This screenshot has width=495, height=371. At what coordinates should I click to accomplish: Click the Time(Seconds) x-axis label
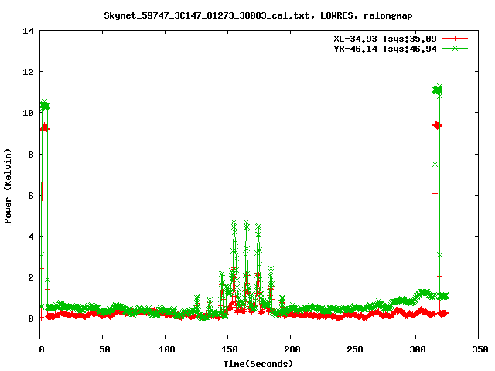point(258,363)
